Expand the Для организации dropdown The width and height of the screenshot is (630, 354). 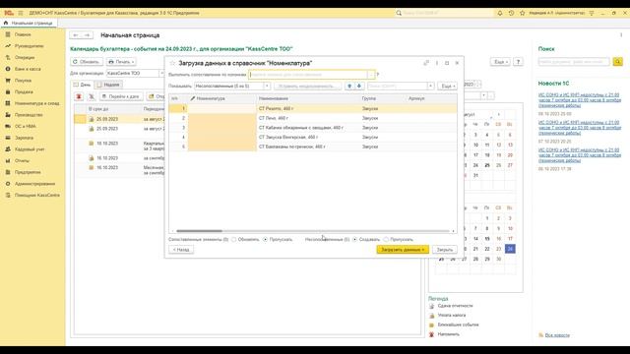161,74
